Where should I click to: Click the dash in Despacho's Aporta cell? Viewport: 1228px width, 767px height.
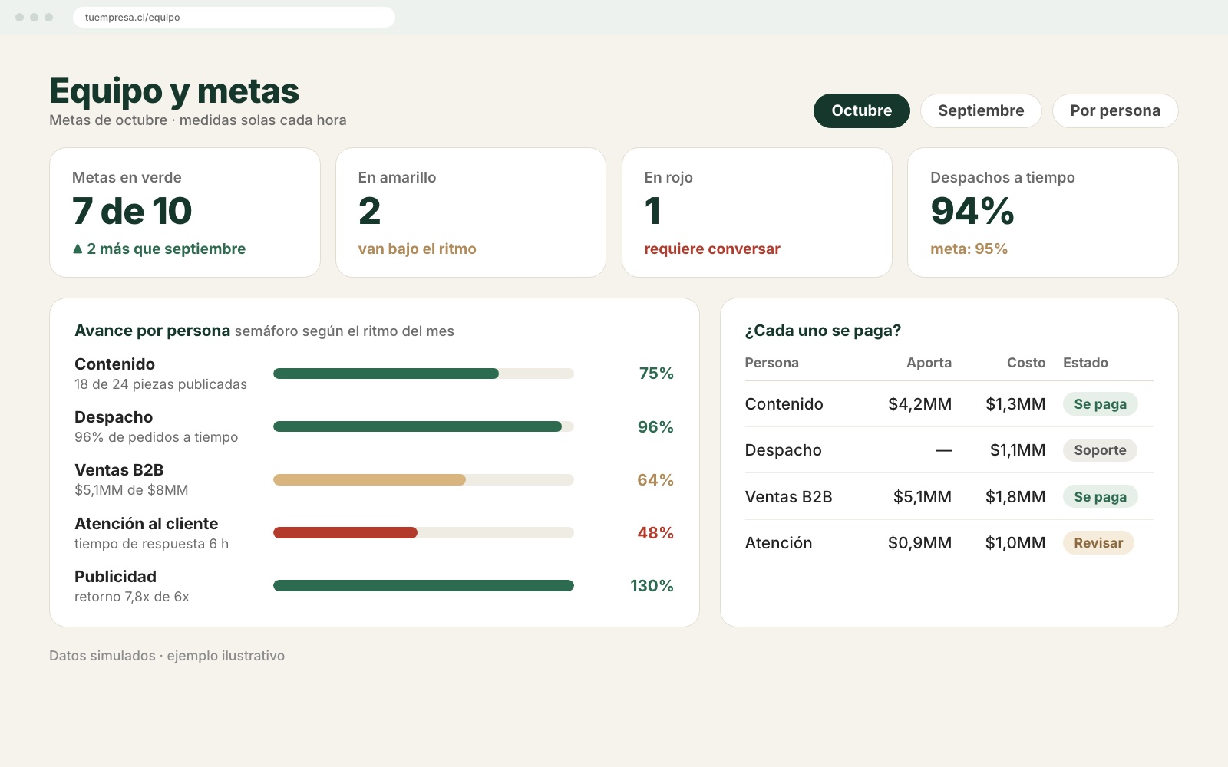tap(943, 450)
